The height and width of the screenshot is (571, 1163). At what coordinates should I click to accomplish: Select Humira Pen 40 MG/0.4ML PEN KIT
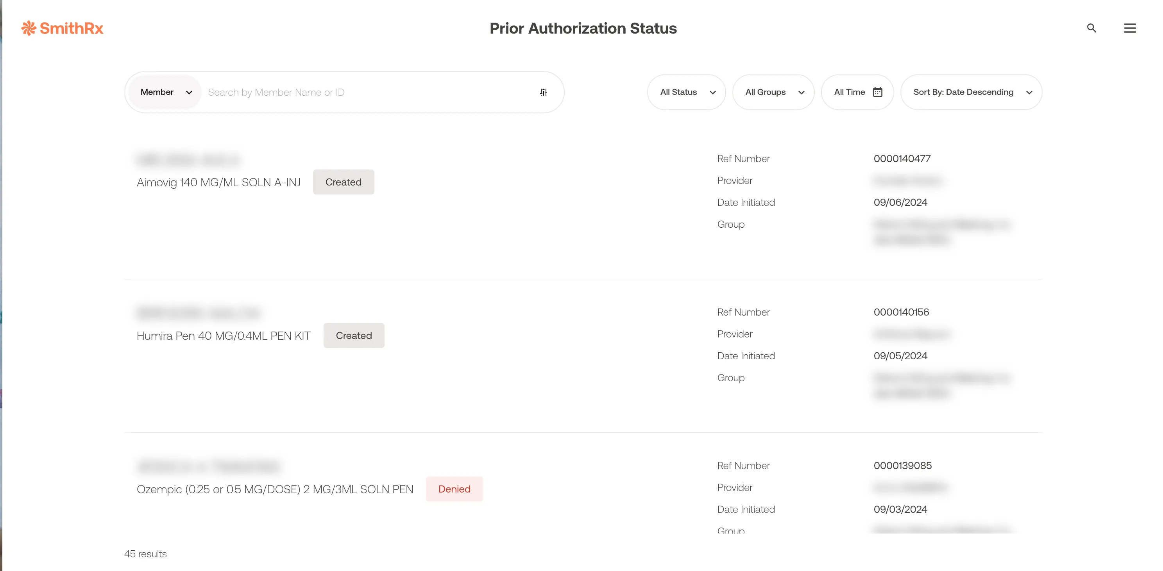coord(224,336)
